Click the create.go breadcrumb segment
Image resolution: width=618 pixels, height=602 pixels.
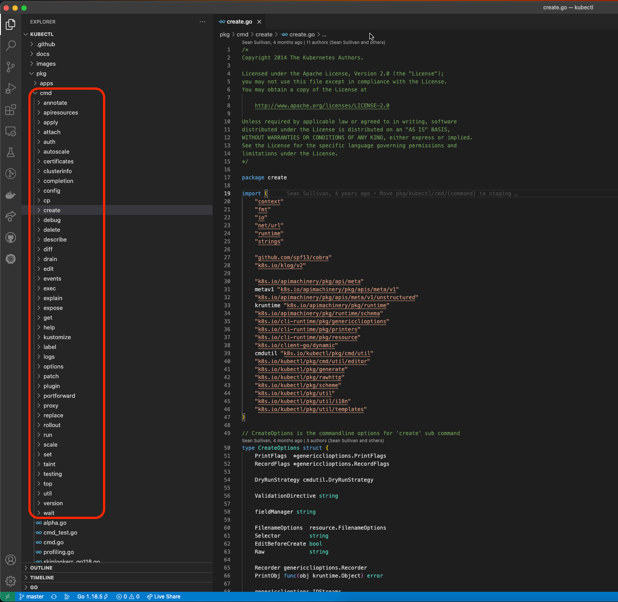pos(298,34)
